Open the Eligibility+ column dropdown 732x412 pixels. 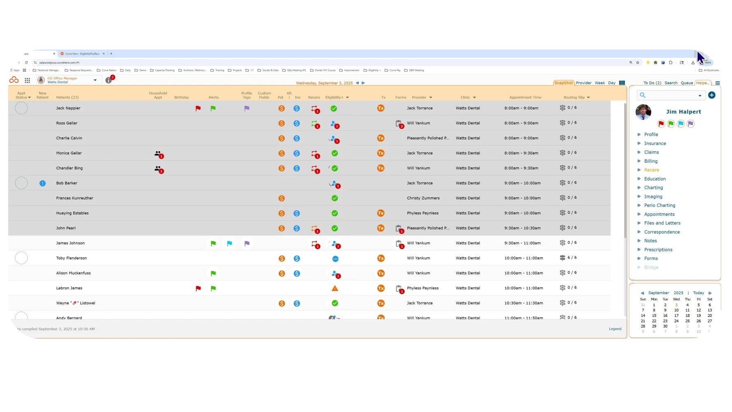(x=347, y=98)
